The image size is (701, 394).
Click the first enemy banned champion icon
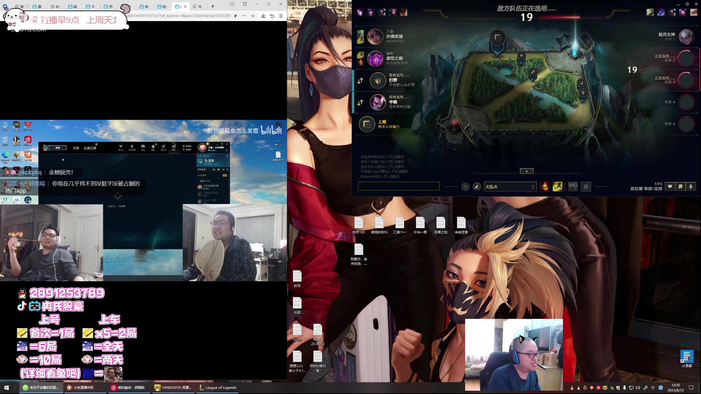coord(650,12)
